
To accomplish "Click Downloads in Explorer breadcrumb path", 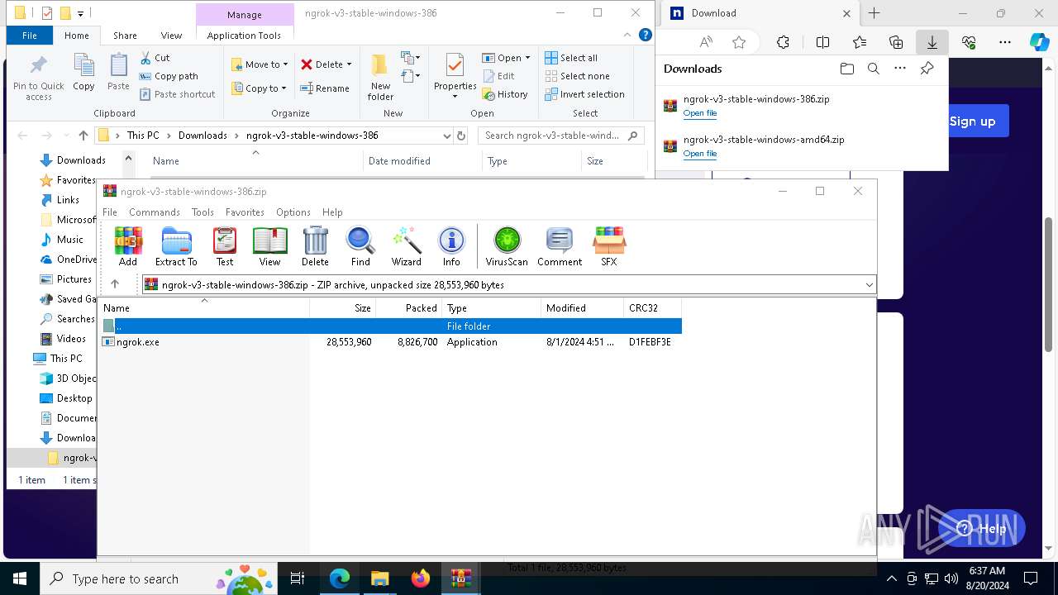I will point(203,136).
